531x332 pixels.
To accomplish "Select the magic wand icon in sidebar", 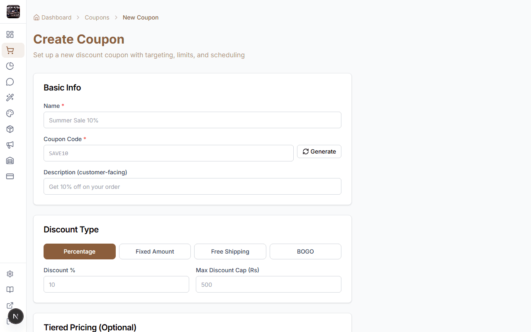I will [x=10, y=98].
